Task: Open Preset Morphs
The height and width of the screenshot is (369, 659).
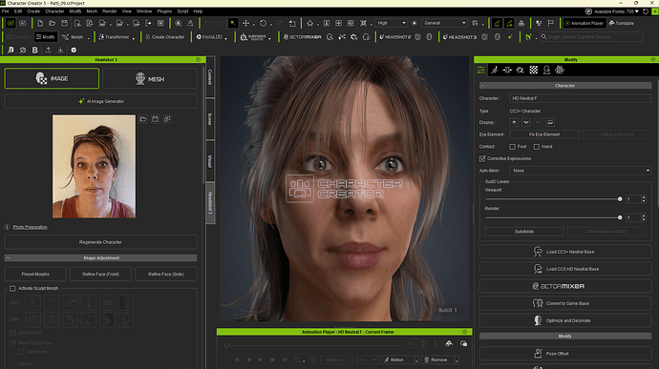Action: [35, 274]
